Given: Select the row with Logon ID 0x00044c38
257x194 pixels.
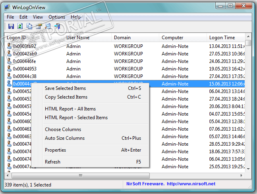Looking at the screenshot, I should (125, 76).
